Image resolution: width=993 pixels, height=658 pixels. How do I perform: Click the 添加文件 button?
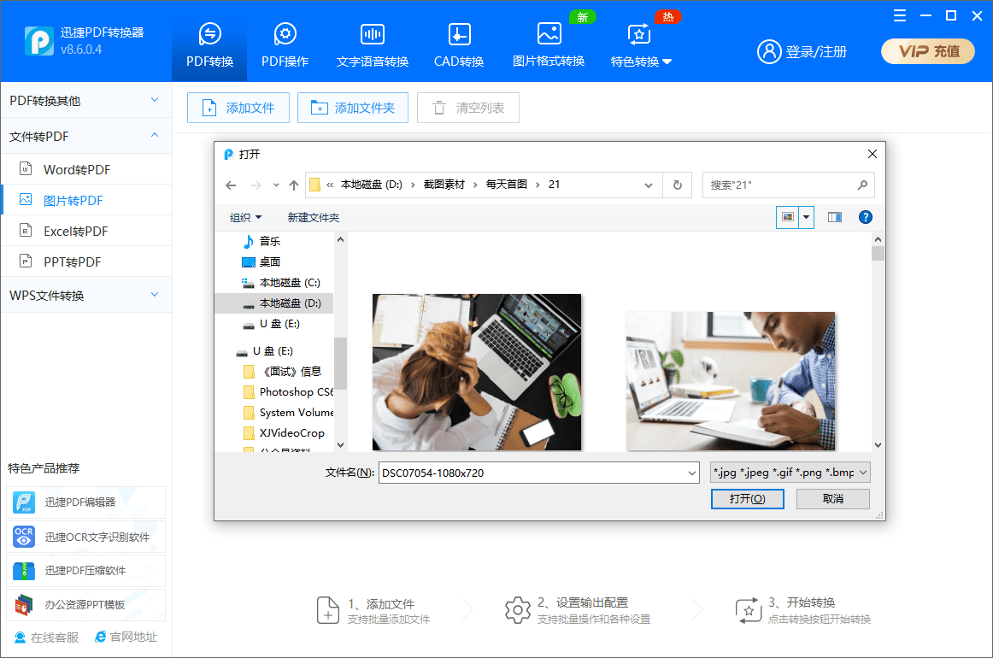coord(238,108)
